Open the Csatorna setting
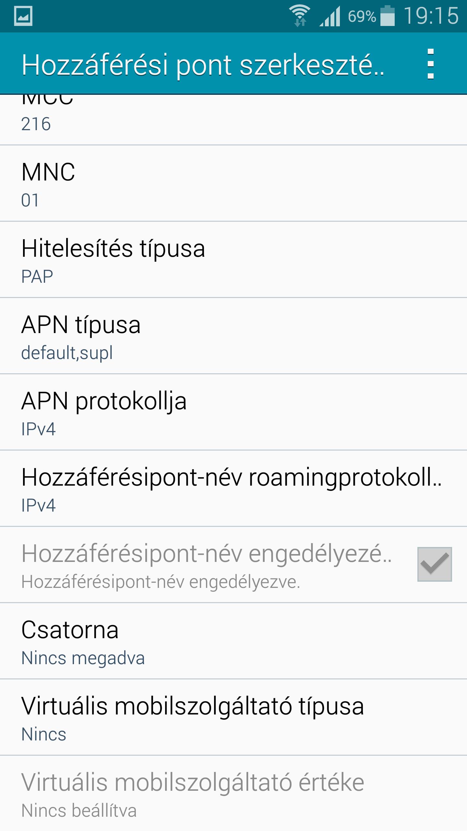Viewport: 467px width, 831px height. tap(233, 641)
